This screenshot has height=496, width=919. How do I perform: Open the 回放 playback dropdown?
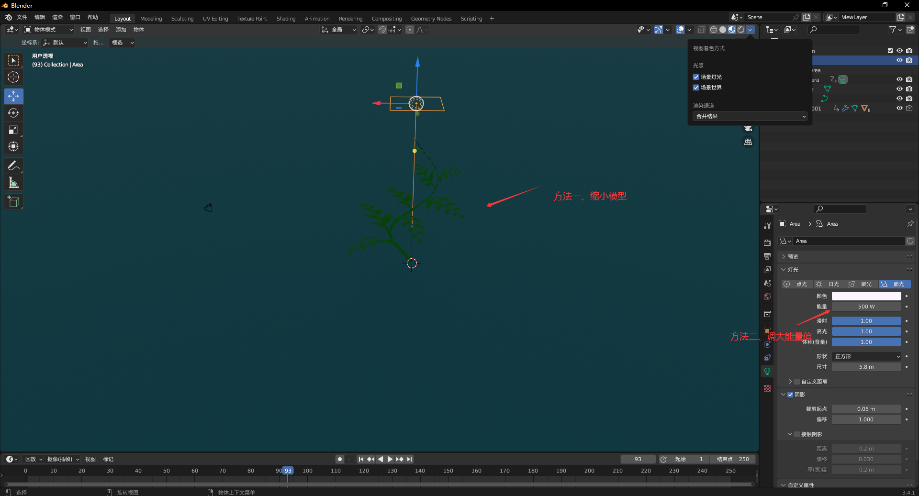34,459
